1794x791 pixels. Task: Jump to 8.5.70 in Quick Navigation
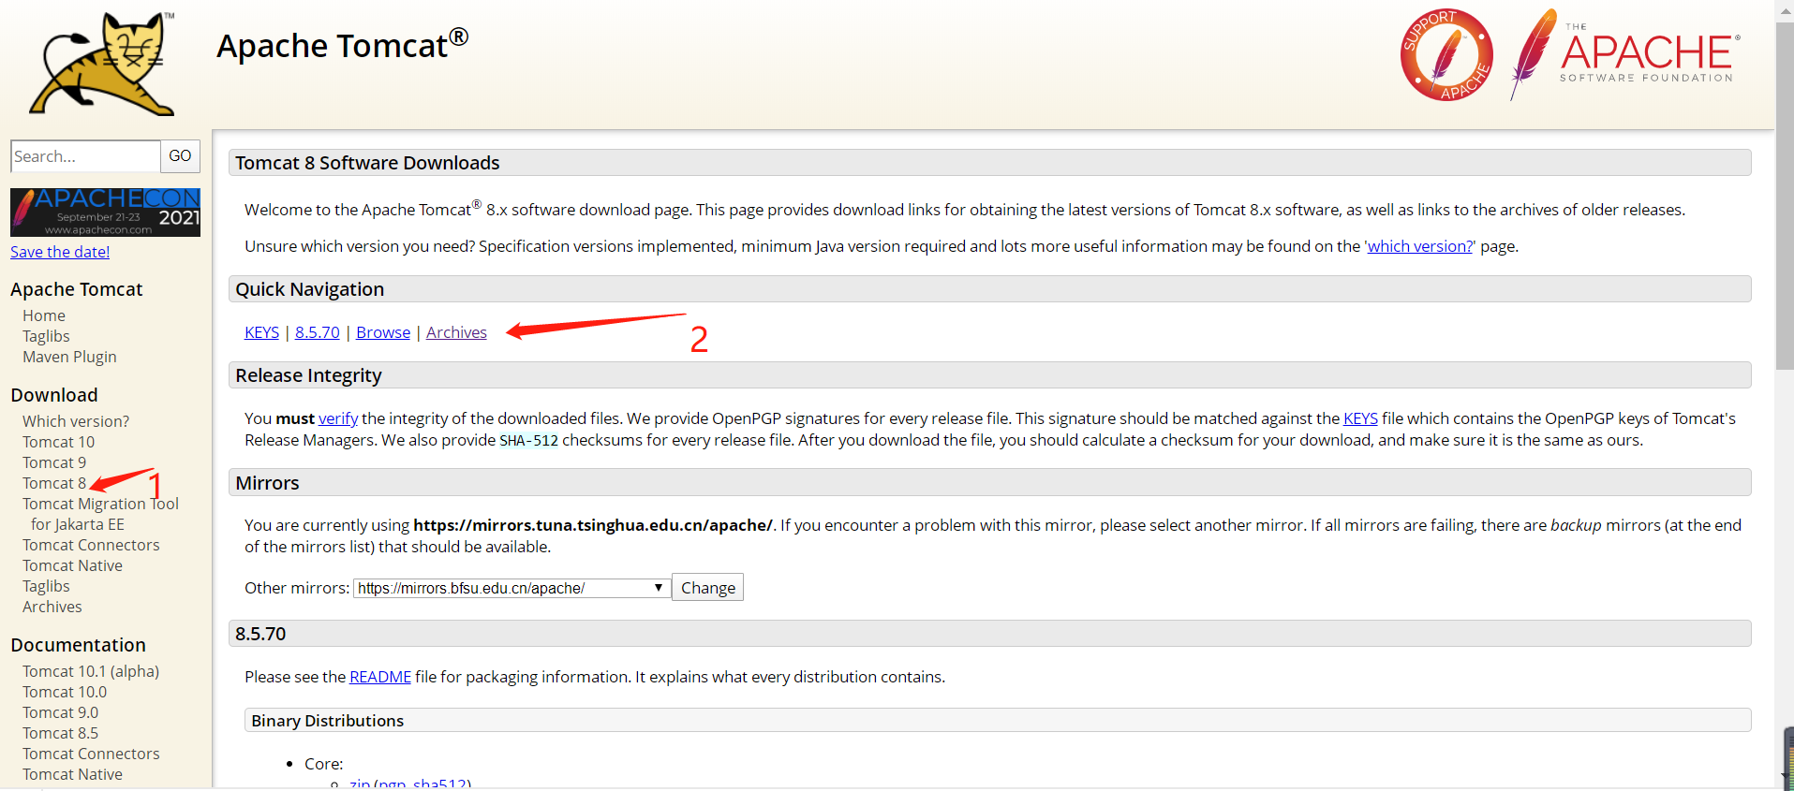[x=318, y=332]
